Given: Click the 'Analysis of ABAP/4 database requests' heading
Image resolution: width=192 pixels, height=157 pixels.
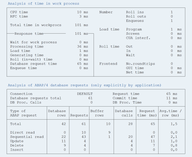Looking at the screenshot, I should pos(84,85).
